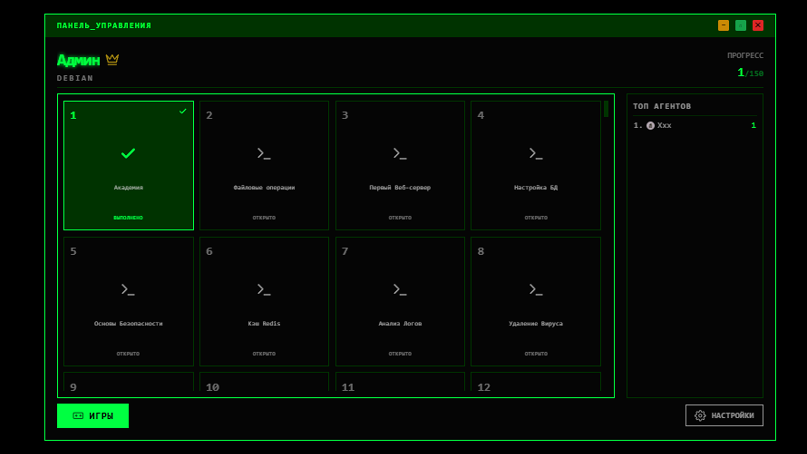
Task: Click the gamepad icon on ИГРЫ button
Action: point(77,416)
